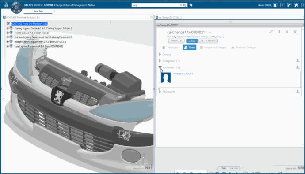Open the tools wrench icon in the change panel

[x=295, y=32]
